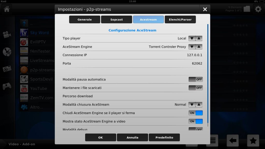The width and height of the screenshot is (265, 149).
Task: Click the p2p-streams add-on icon
Action: click(x=24, y=70)
